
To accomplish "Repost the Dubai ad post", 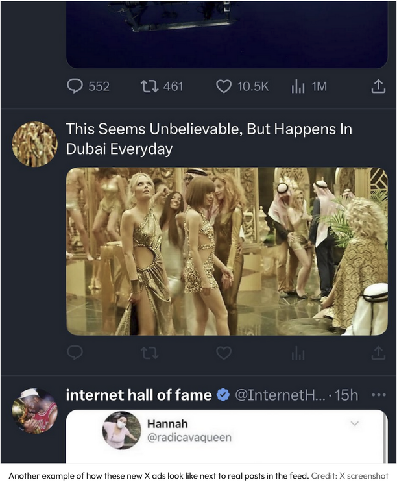I will pos(149,353).
